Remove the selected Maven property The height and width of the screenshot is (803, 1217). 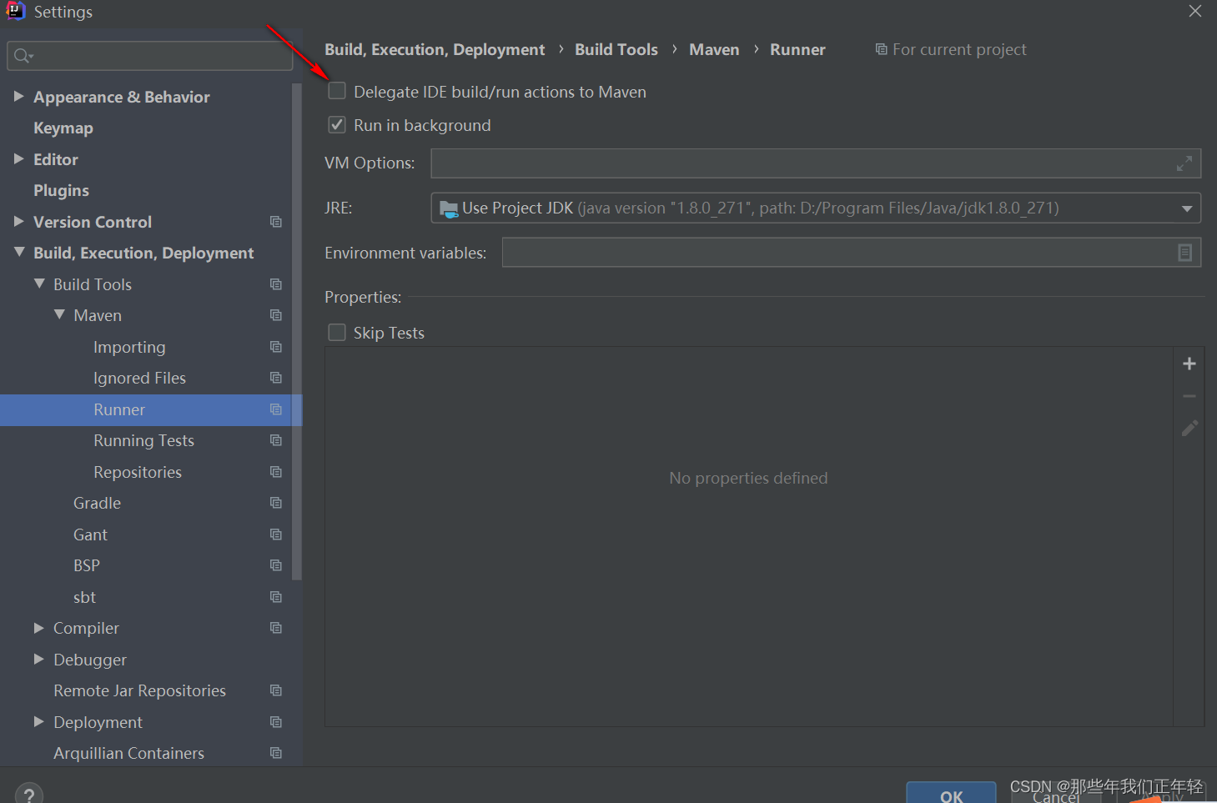1189,396
